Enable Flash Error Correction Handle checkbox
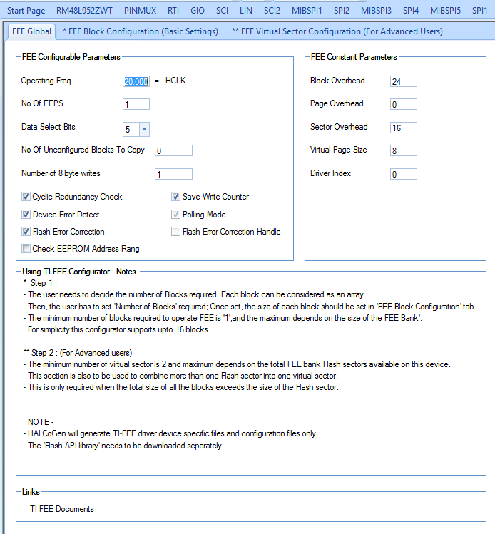The height and width of the screenshot is (534, 495). tap(175, 232)
